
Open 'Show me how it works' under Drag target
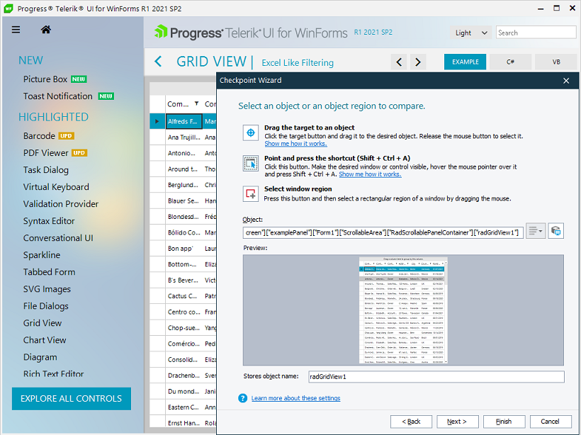click(295, 144)
